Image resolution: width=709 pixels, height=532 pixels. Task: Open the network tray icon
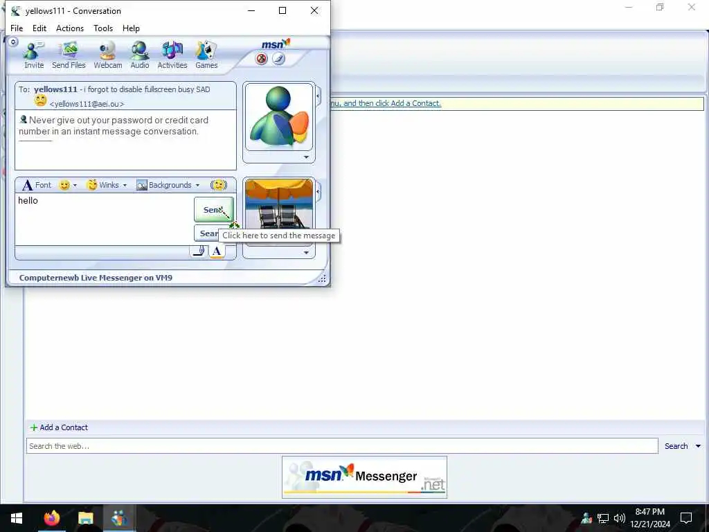pos(603,518)
